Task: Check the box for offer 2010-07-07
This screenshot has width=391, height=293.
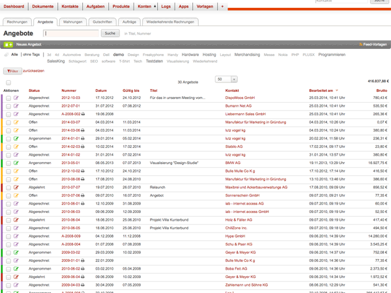Action: 8,188
